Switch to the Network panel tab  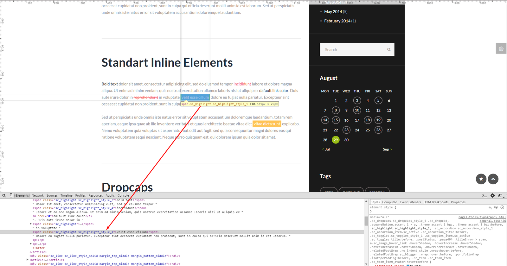pyautogui.click(x=37, y=196)
